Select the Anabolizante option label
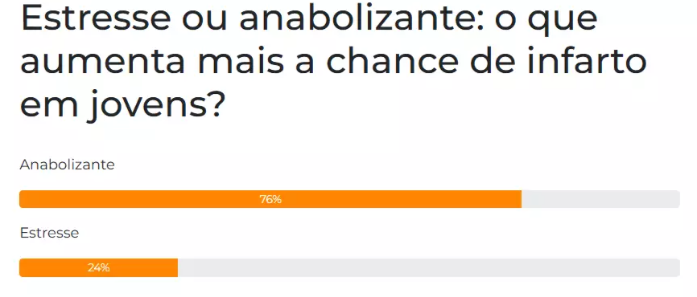This screenshot has height=297, width=697. pos(67,165)
